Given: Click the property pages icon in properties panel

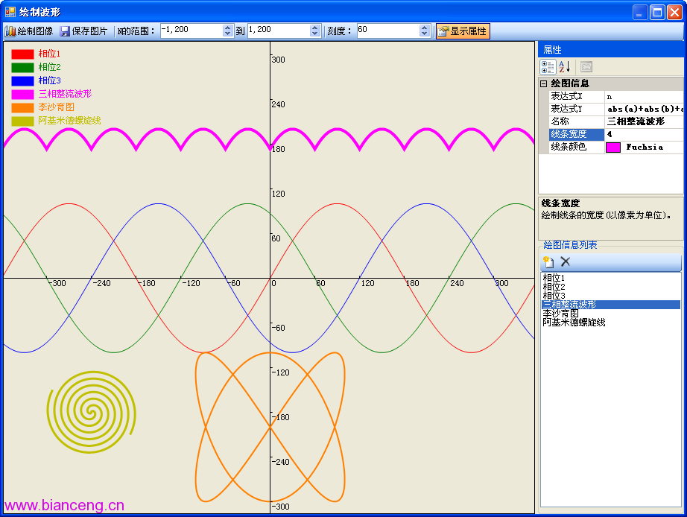Looking at the screenshot, I should (x=586, y=67).
